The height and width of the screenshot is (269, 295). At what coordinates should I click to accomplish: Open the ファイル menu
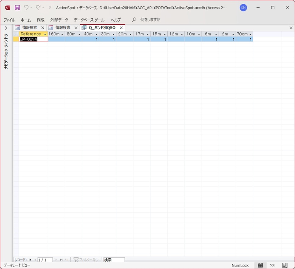click(x=9, y=20)
